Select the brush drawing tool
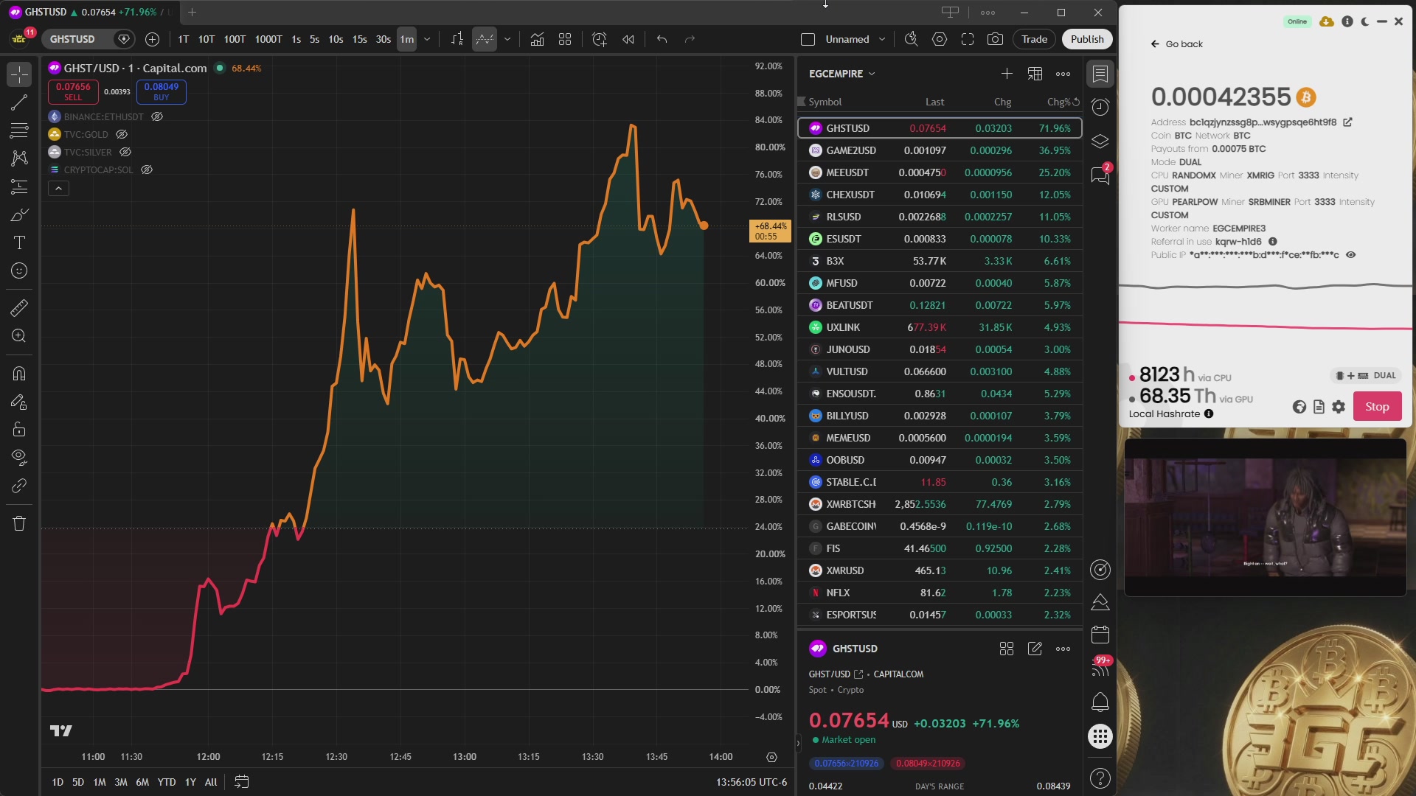1416x796 pixels. (x=19, y=214)
